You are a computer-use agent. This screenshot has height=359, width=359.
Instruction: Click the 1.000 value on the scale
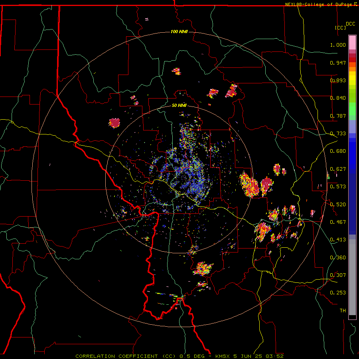tap(338, 45)
